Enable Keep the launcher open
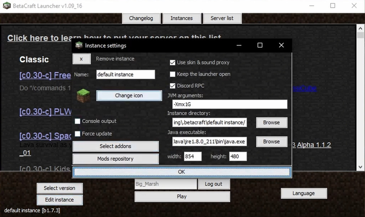 pos(172,74)
